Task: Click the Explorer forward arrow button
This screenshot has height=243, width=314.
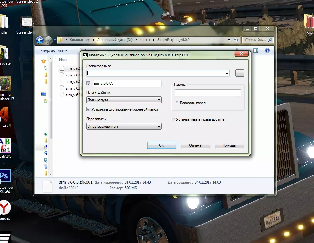Action: (48, 40)
